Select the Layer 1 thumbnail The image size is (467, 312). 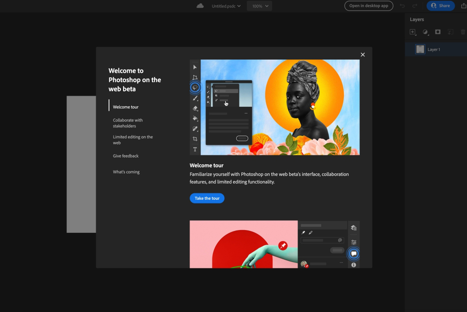[420, 49]
